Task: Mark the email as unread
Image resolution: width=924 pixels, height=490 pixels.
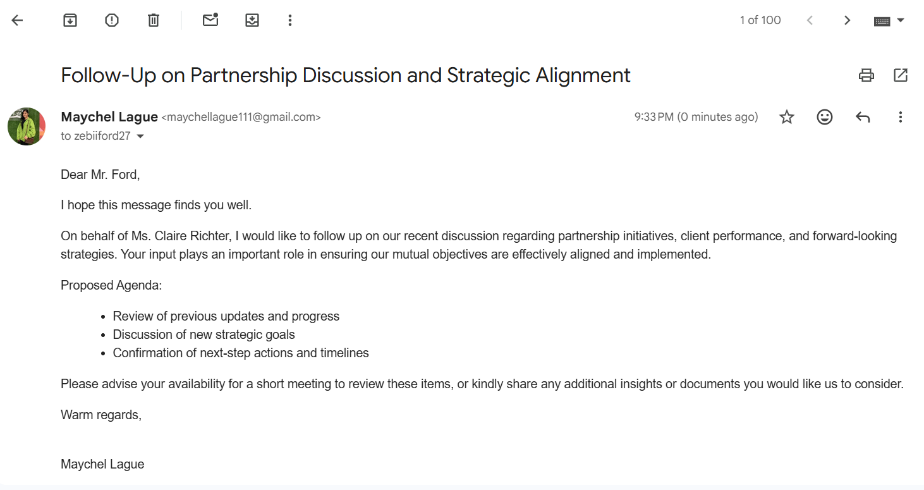Action: click(210, 20)
